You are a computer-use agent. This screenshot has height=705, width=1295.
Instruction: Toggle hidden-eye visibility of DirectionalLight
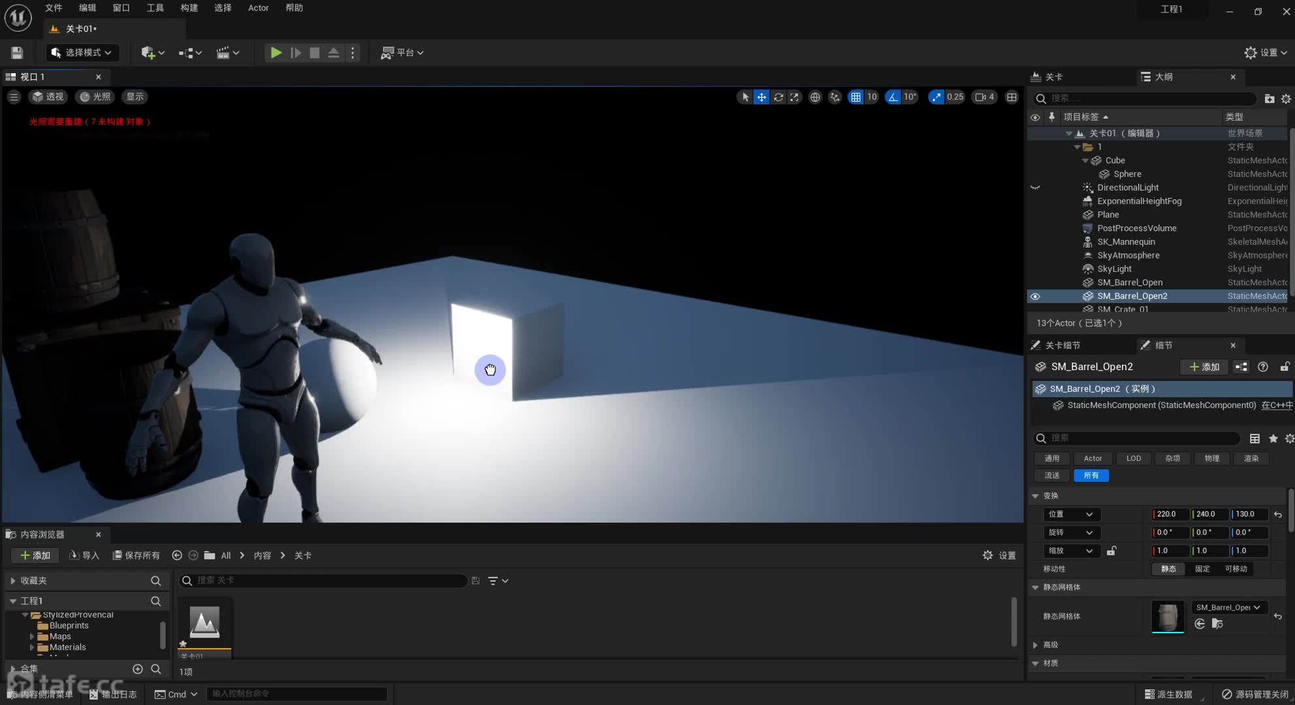click(1035, 188)
